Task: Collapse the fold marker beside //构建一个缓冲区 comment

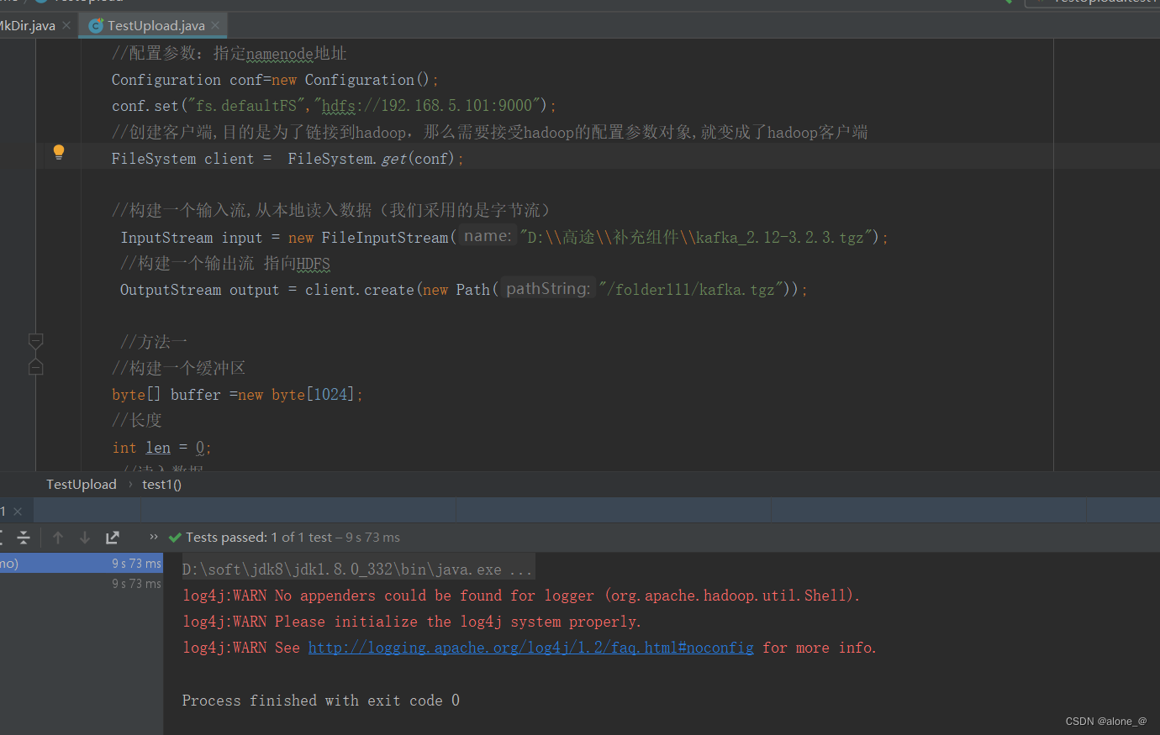Action: point(36,367)
